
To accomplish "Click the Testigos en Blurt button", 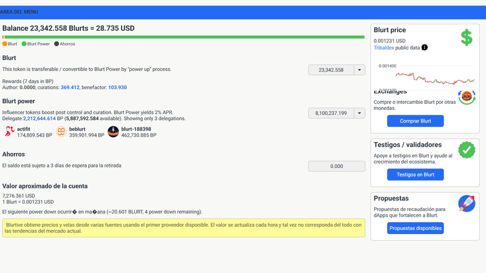I will coord(415,175).
